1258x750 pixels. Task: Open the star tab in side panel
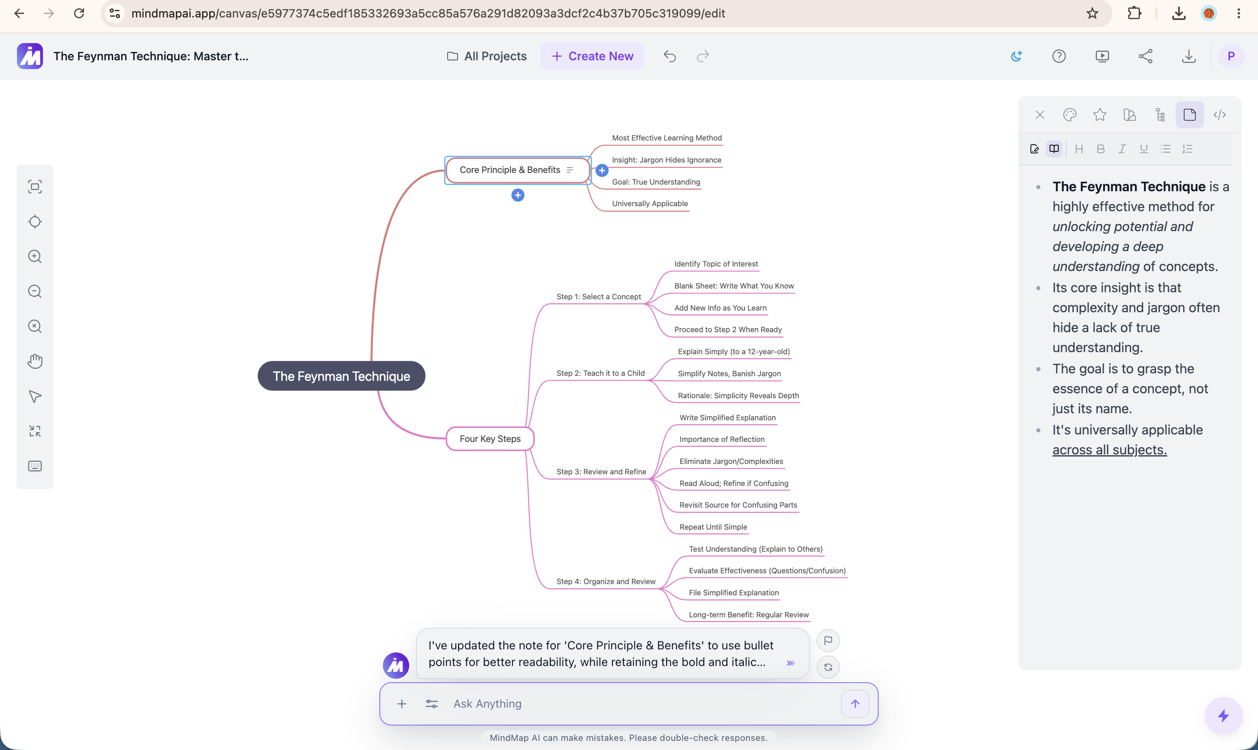[1100, 115]
